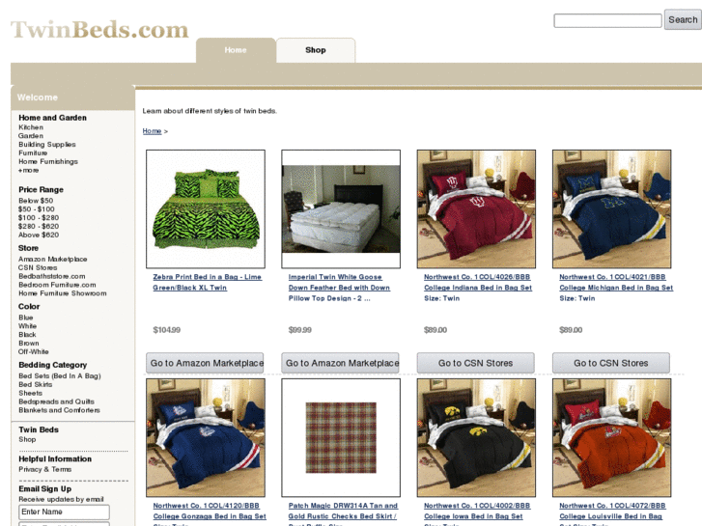Open the Privacy & Terms page
702x526 pixels.
tap(44, 469)
